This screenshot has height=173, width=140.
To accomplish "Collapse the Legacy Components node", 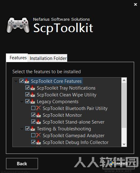I will [x=22, y=101].
